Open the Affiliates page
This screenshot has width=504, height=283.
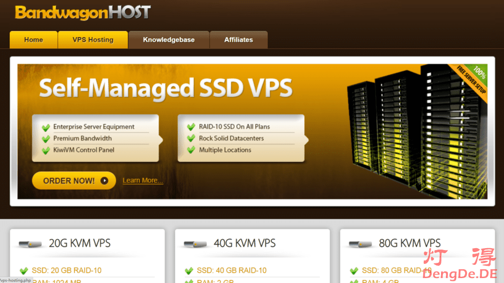(239, 40)
